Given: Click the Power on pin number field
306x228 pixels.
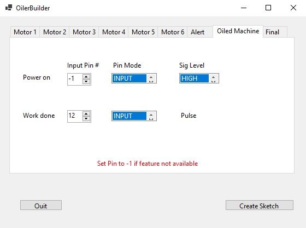Looking at the screenshot, I should click(x=75, y=79).
